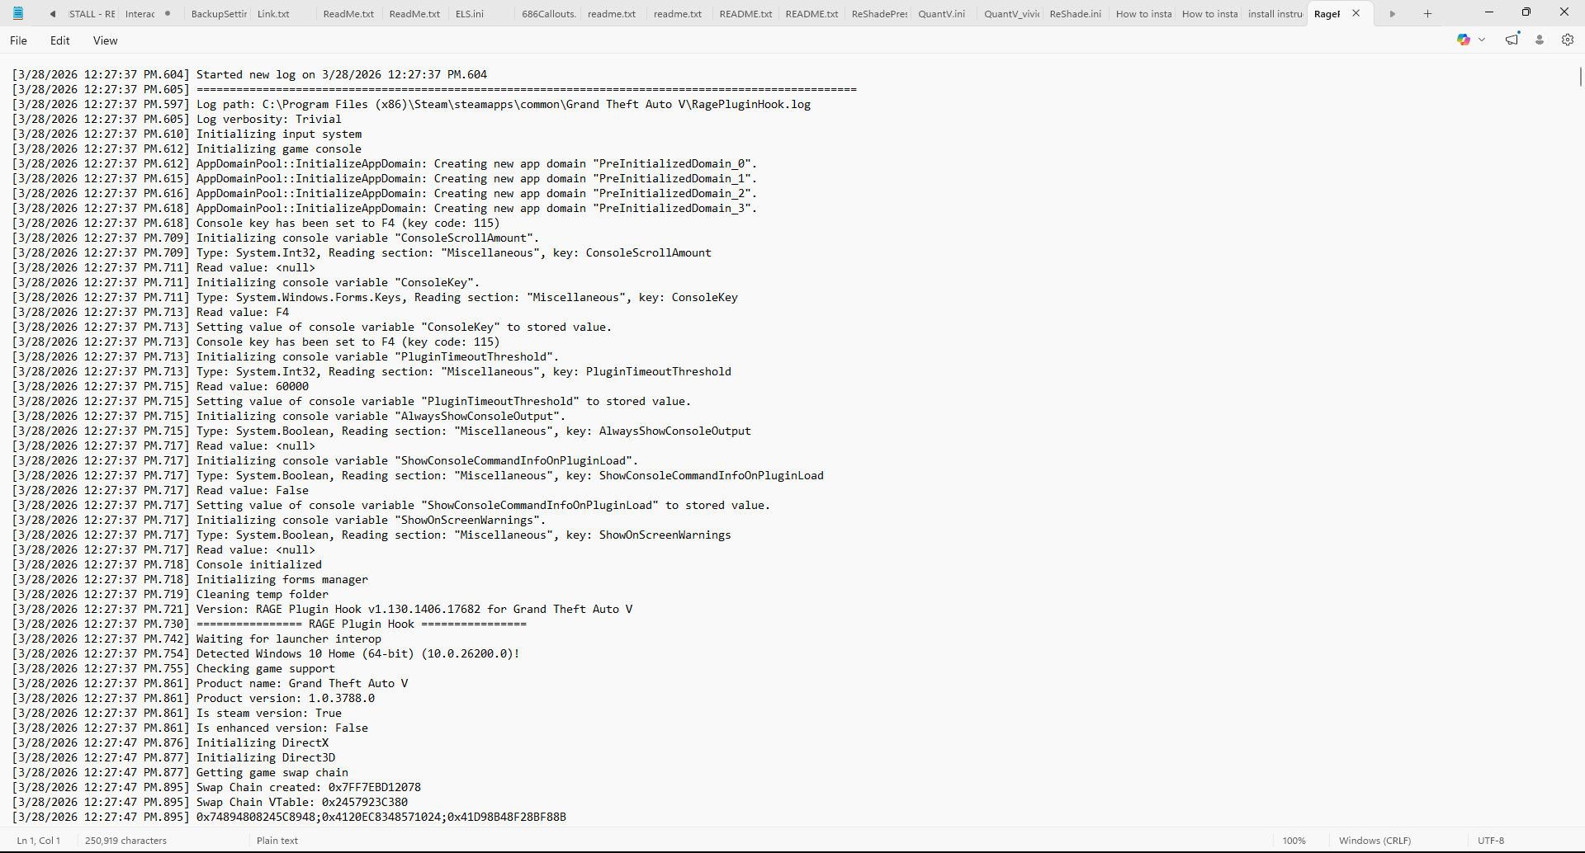Click 'Waiting for launcher interop' line

coord(196,639)
